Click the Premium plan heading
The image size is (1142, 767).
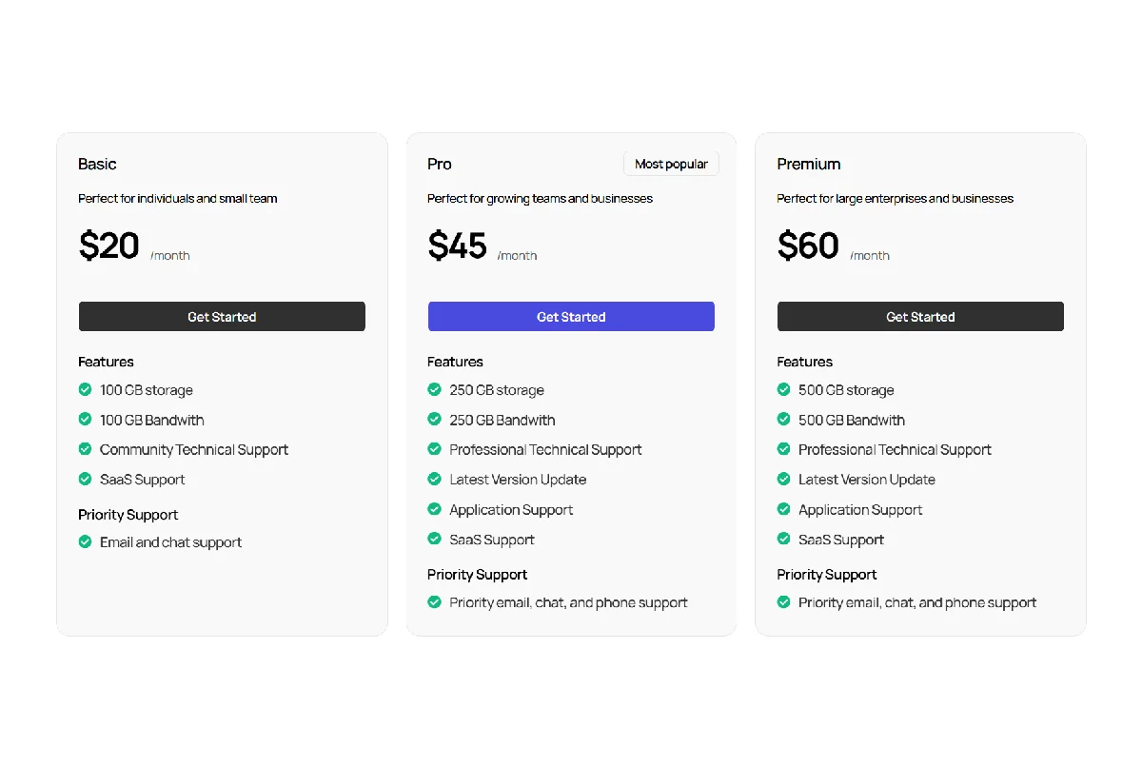808,164
